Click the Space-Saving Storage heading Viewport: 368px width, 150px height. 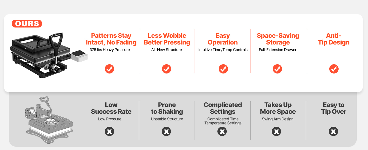click(278, 39)
